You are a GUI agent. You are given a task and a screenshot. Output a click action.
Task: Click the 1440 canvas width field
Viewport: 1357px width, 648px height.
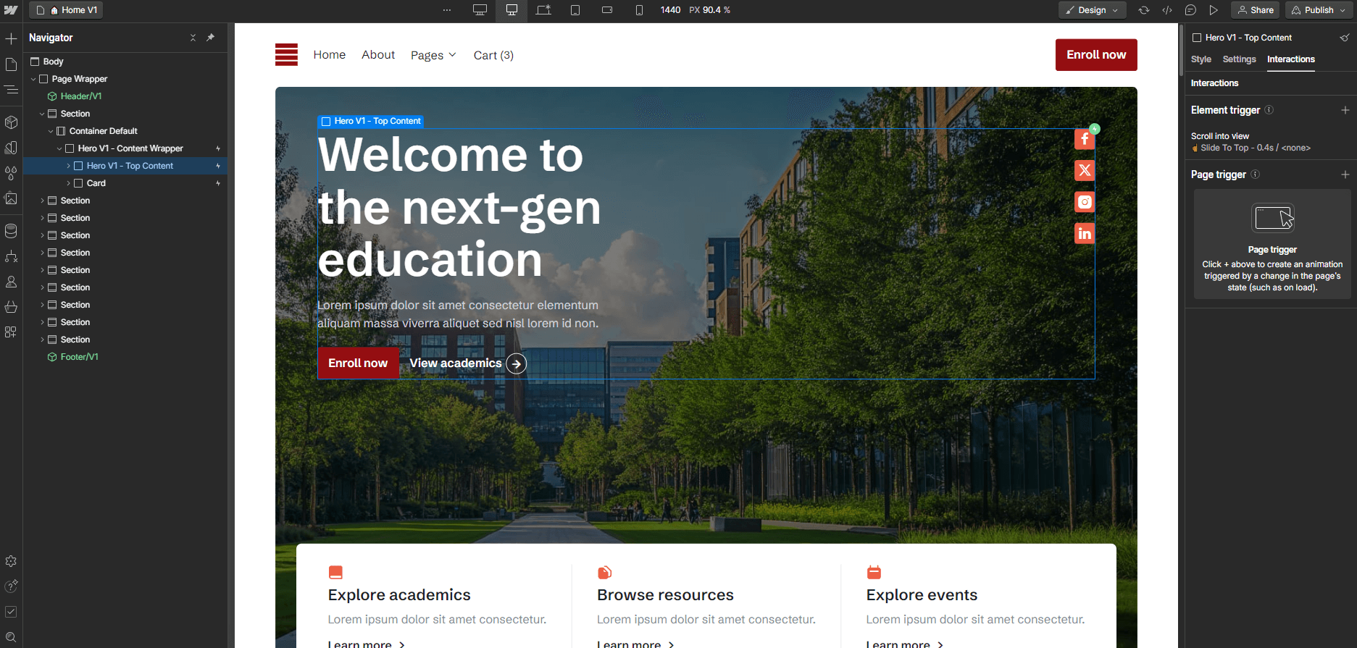click(670, 10)
